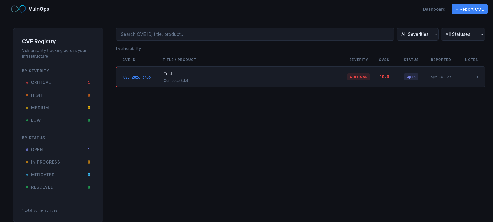Screen dimensions: 493x222
Task: Open the All Severities dropdown
Action: (418, 34)
